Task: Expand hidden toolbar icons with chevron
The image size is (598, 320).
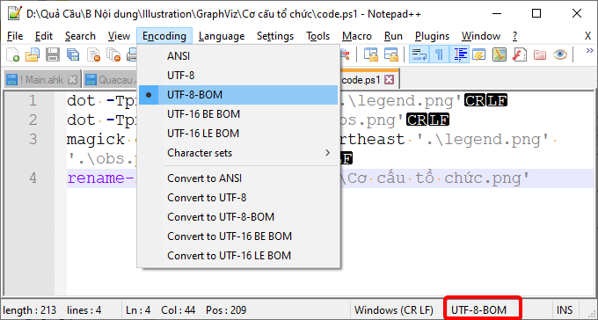Action: coord(589,51)
